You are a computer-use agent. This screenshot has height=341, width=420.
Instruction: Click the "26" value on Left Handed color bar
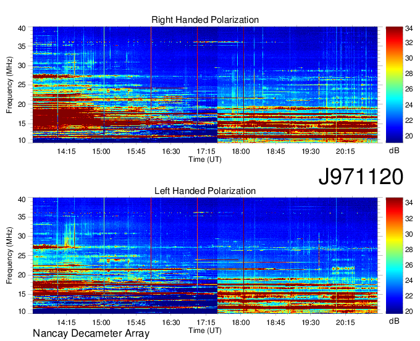pyautogui.click(x=409, y=265)
